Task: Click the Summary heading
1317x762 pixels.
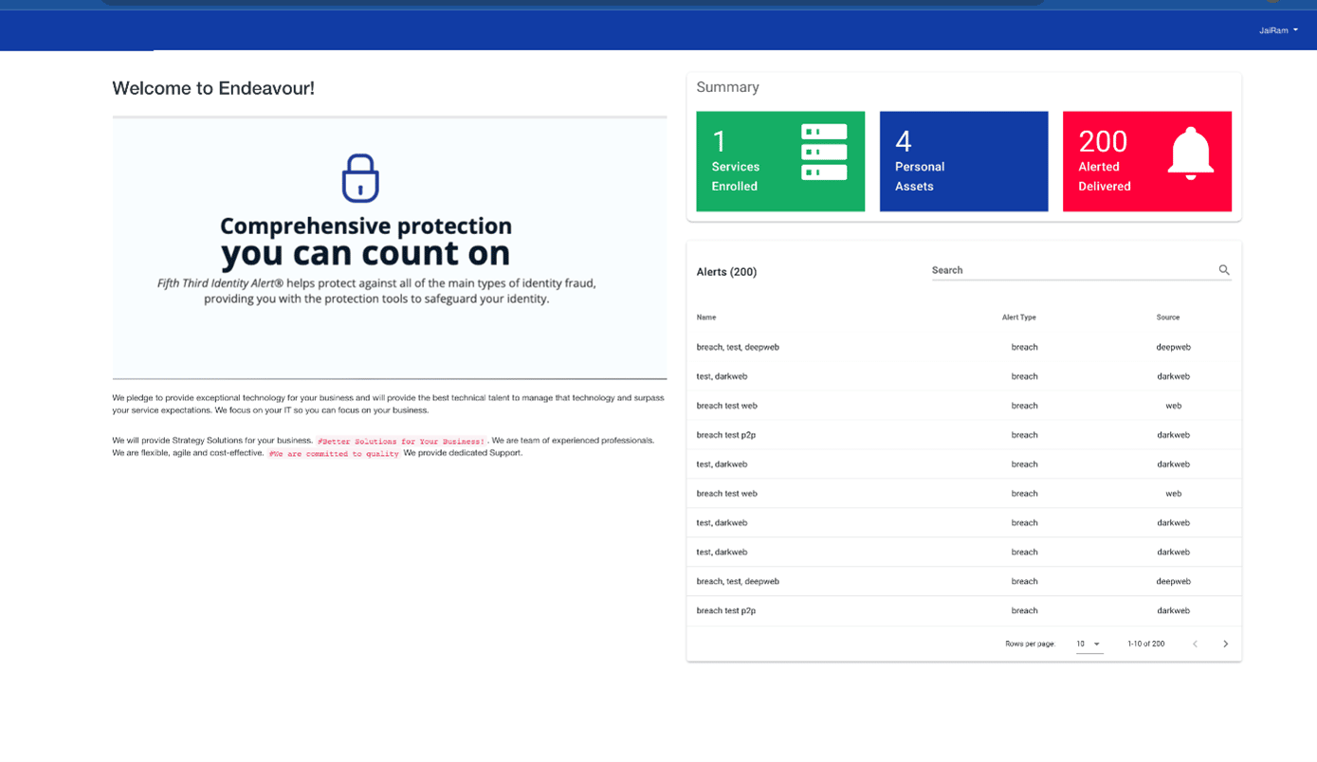Action: [x=727, y=87]
